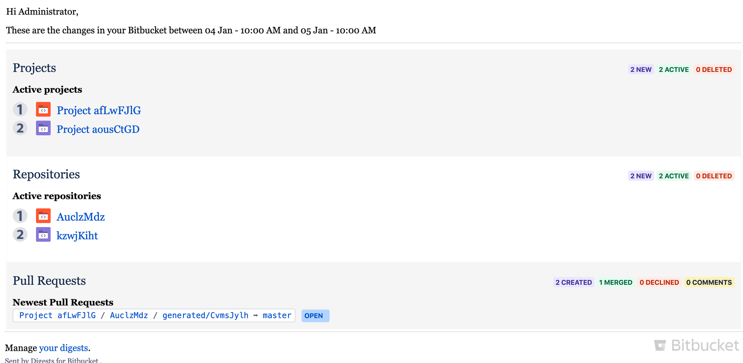This screenshot has height=363, width=743.
Task: Click the orange icon beside Project afLwFJlG
Action: [43, 109]
